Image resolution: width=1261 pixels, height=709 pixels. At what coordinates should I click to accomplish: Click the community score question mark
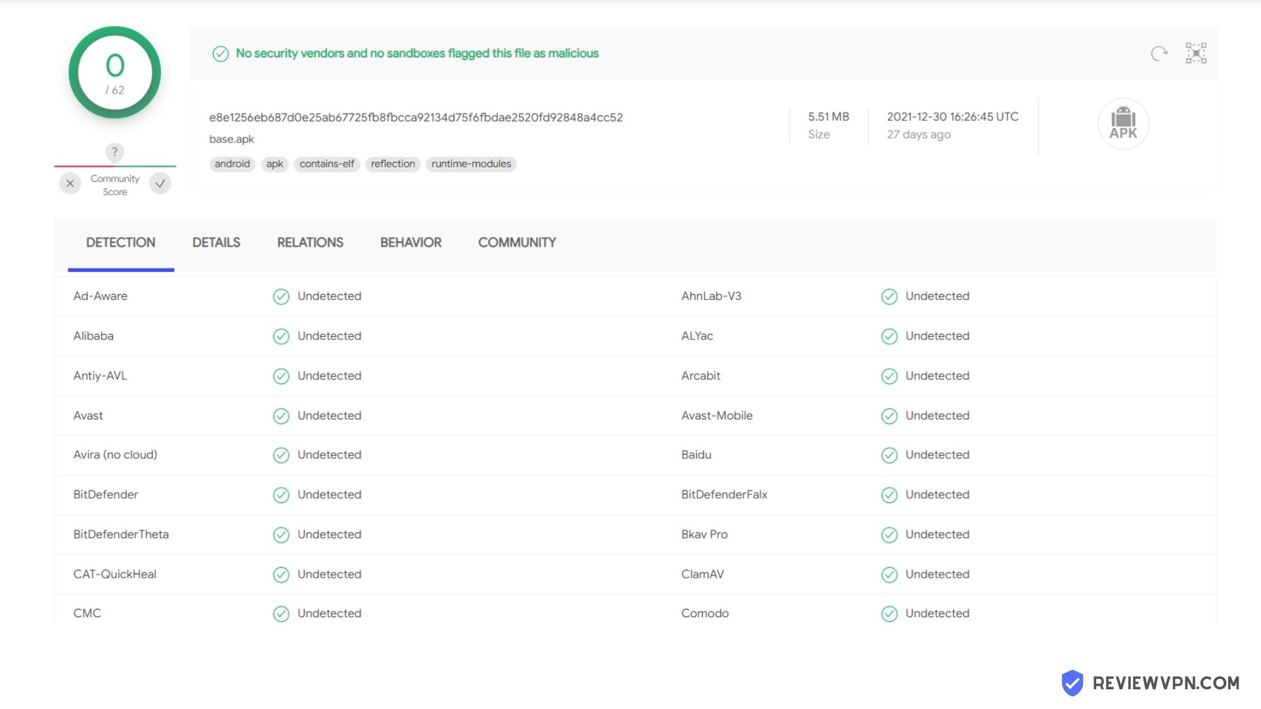pyautogui.click(x=115, y=152)
